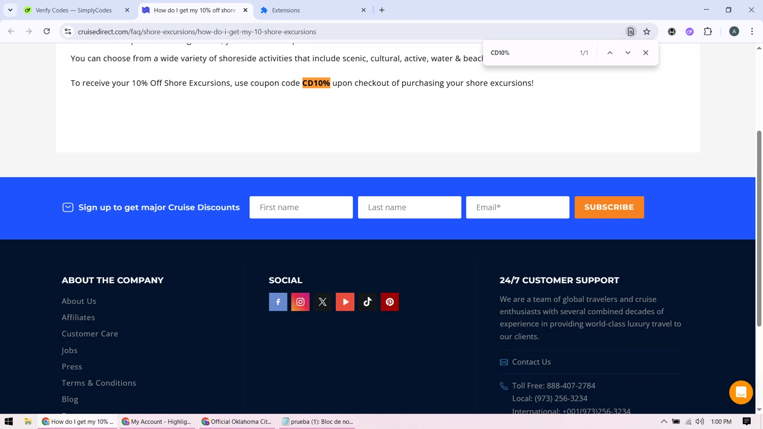Click the taskbar clock 1:00 PM
This screenshot has width=763, height=429.
[721, 421]
